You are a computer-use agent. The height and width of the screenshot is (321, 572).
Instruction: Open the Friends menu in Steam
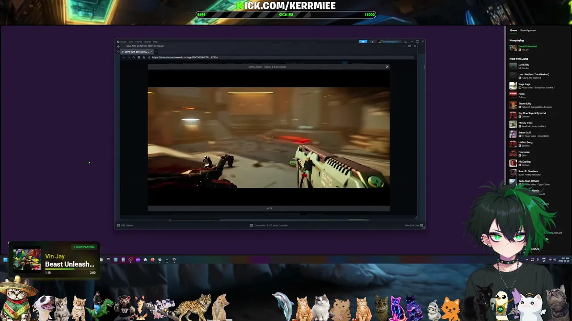coord(139,42)
